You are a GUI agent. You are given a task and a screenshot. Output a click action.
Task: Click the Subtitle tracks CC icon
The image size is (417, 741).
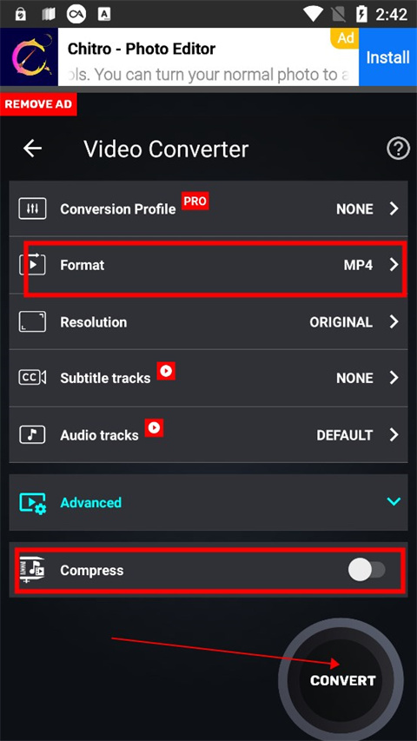pyautogui.click(x=32, y=378)
